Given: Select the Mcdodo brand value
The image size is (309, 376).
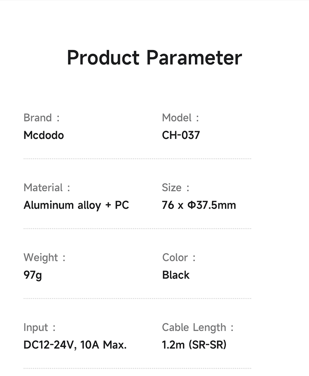Looking at the screenshot, I should coord(44,135).
